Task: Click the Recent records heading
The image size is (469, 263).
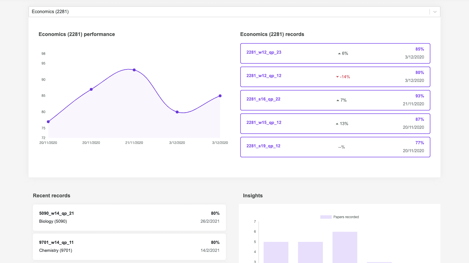Action: pyautogui.click(x=51, y=196)
